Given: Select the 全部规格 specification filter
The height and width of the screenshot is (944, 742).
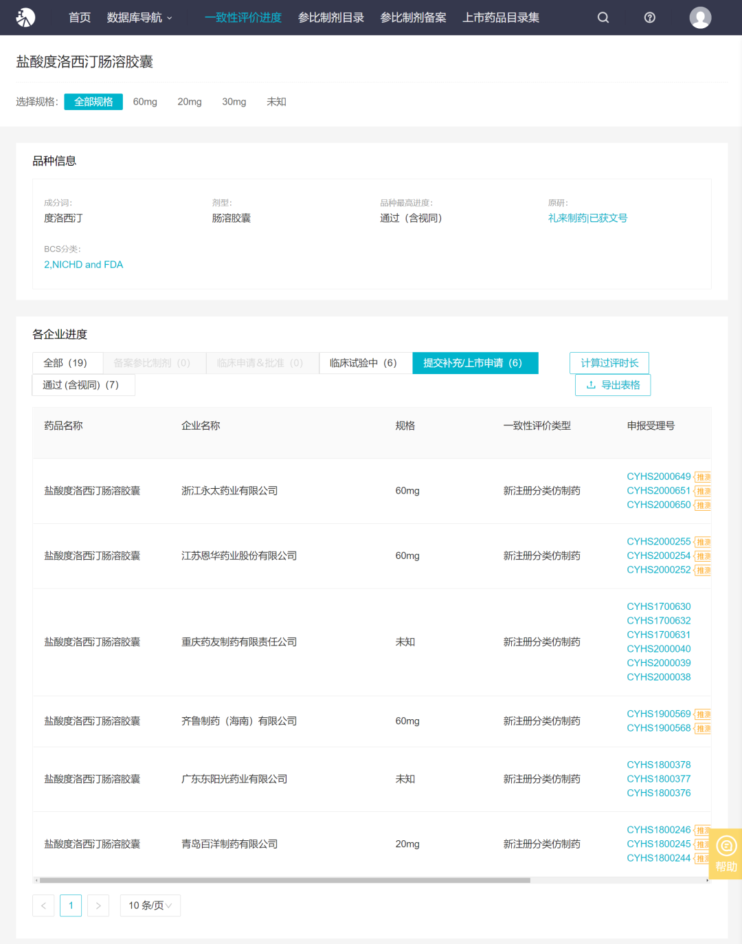Looking at the screenshot, I should tap(93, 102).
